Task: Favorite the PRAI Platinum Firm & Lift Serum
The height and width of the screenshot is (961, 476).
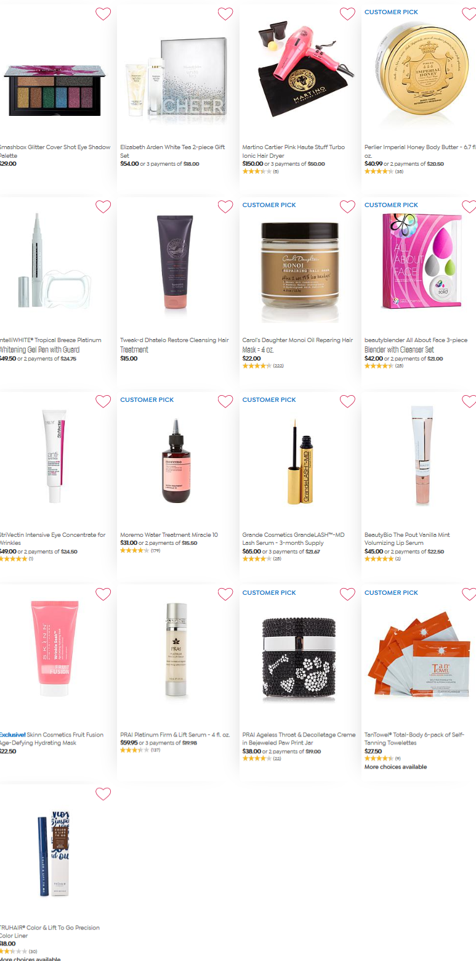Action: 225,594
